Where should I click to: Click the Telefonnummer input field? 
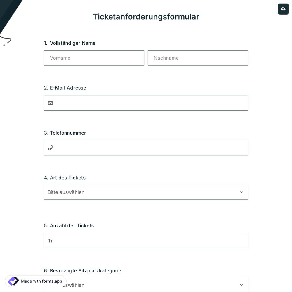146,148
